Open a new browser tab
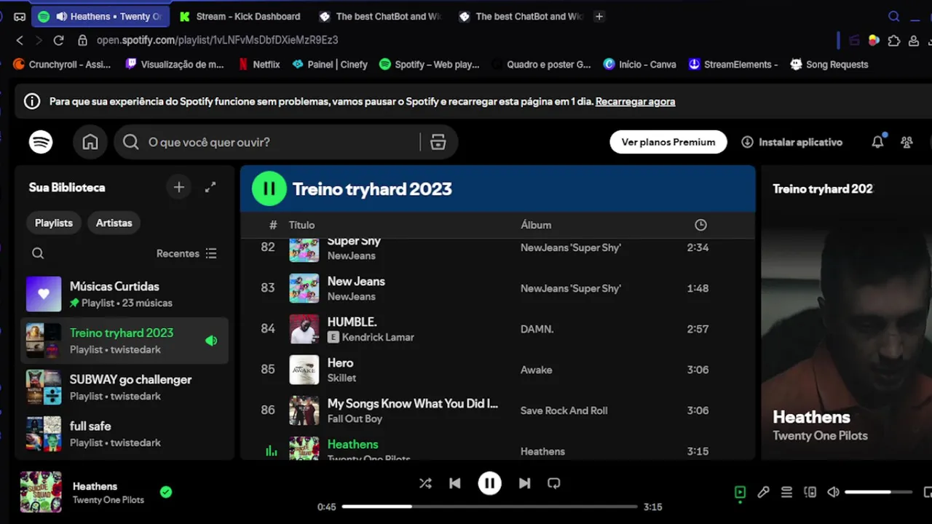 [x=599, y=16]
